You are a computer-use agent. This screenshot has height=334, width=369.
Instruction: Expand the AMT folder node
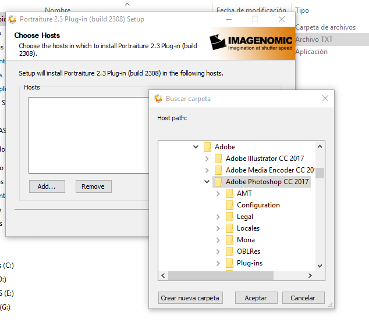coord(218,193)
